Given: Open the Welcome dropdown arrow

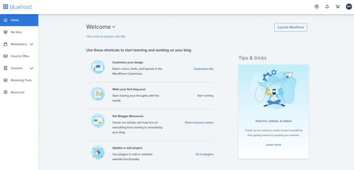Looking at the screenshot, I should tap(114, 27).
